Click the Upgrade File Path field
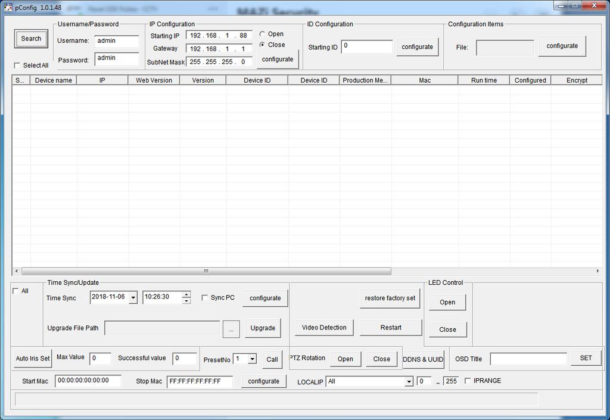610x420 pixels. tap(162, 328)
